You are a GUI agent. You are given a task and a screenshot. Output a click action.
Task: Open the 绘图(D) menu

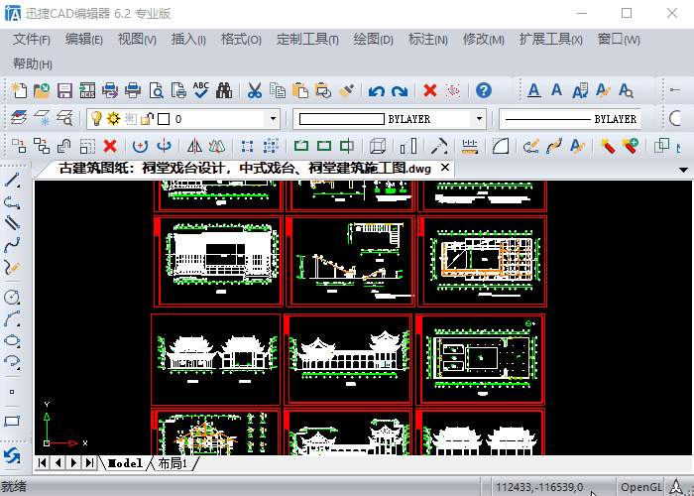(x=373, y=40)
